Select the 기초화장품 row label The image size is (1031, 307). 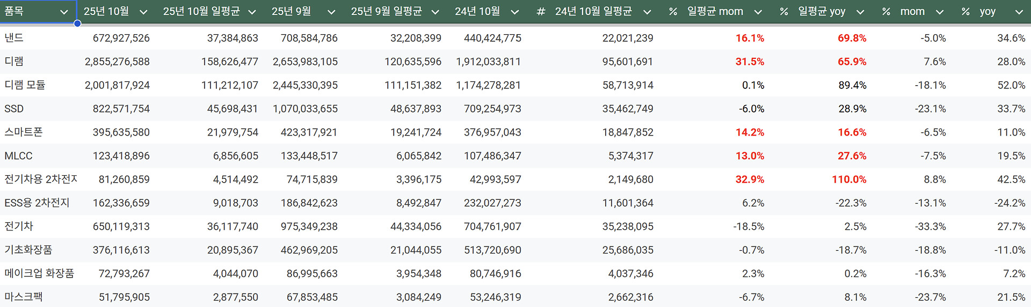coord(28,250)
